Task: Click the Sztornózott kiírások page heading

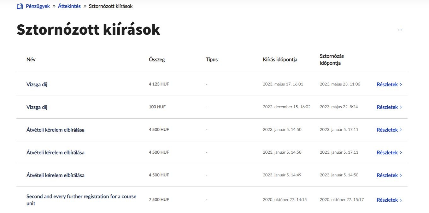Action: [88, 30]
